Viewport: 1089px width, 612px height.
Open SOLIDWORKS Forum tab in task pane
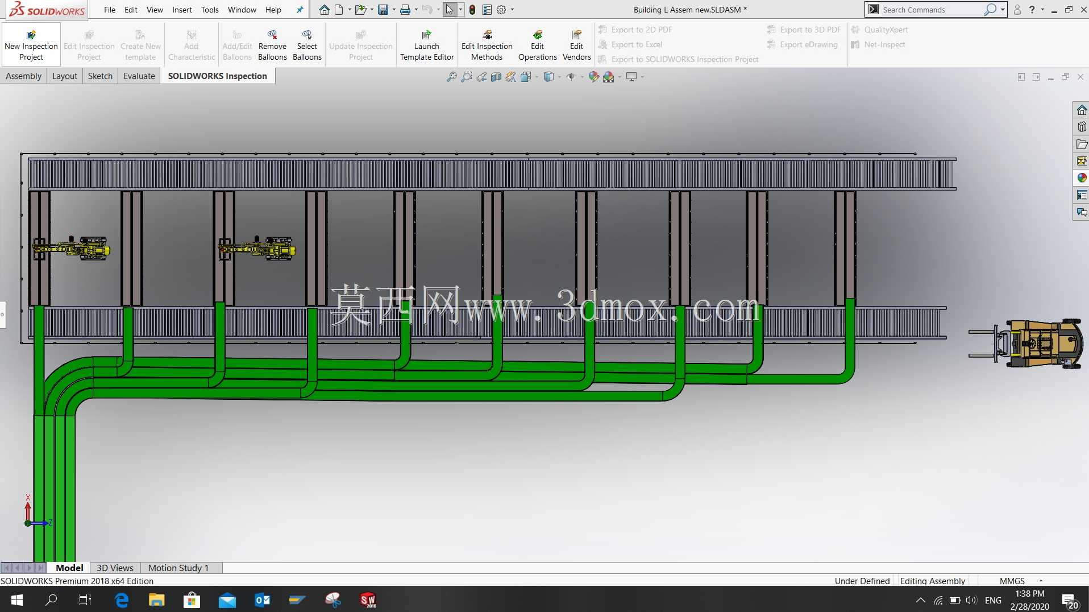(1082, 212)
